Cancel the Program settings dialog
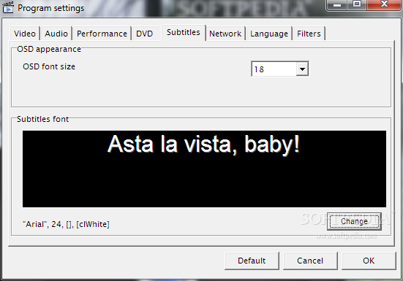The image size is (403, 281). (x=310, y=261)
